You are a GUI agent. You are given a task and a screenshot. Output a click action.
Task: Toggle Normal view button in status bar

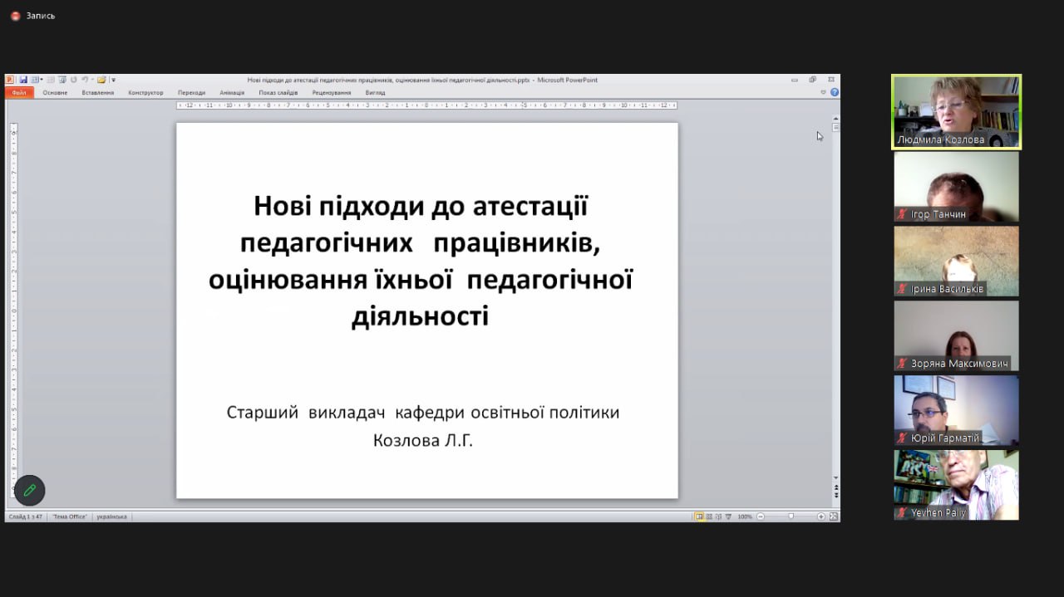(699, 516)
